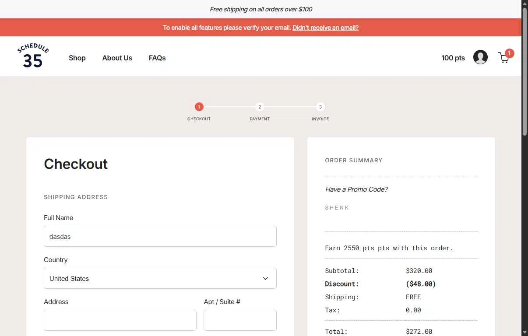This screenshot has height=336, width=528.
Task: Click the SHIPPING ADDRESS section label
Action: (76, 197)
